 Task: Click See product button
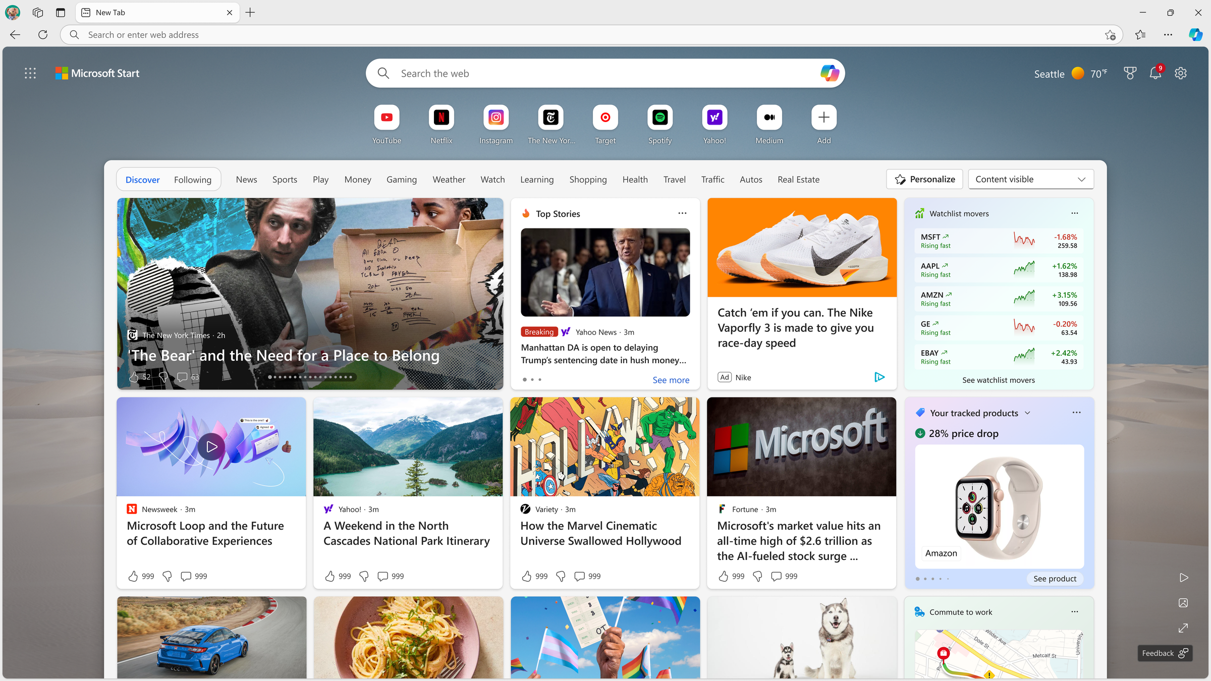click(x=1055, y=579)
